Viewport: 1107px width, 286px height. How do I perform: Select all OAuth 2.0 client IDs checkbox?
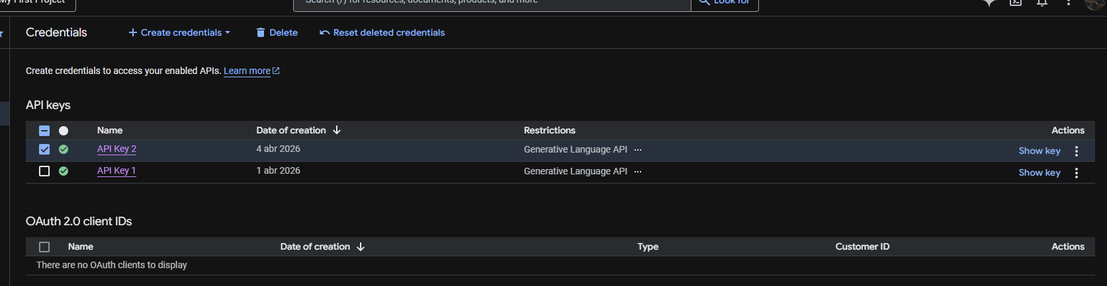44,247
